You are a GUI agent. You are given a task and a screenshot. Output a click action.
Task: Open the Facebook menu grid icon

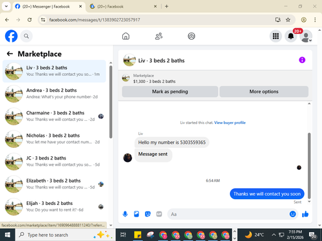click(276, 36)
